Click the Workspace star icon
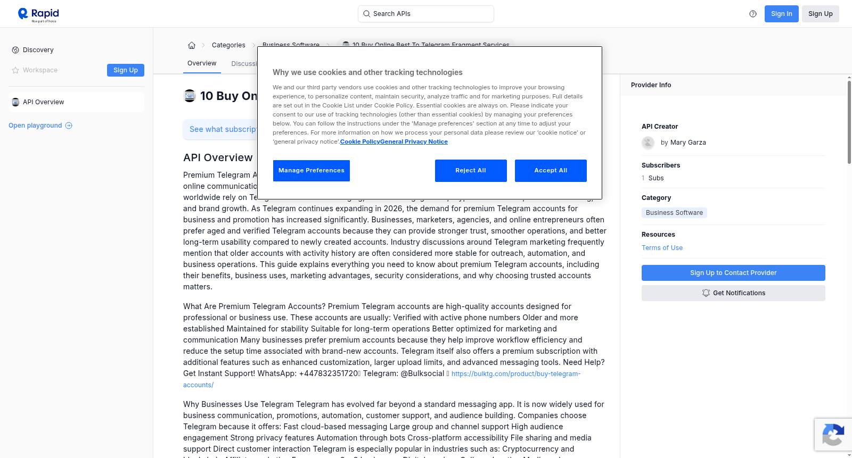Viewport: 852px width, 458px height. (x=15, y=70)
